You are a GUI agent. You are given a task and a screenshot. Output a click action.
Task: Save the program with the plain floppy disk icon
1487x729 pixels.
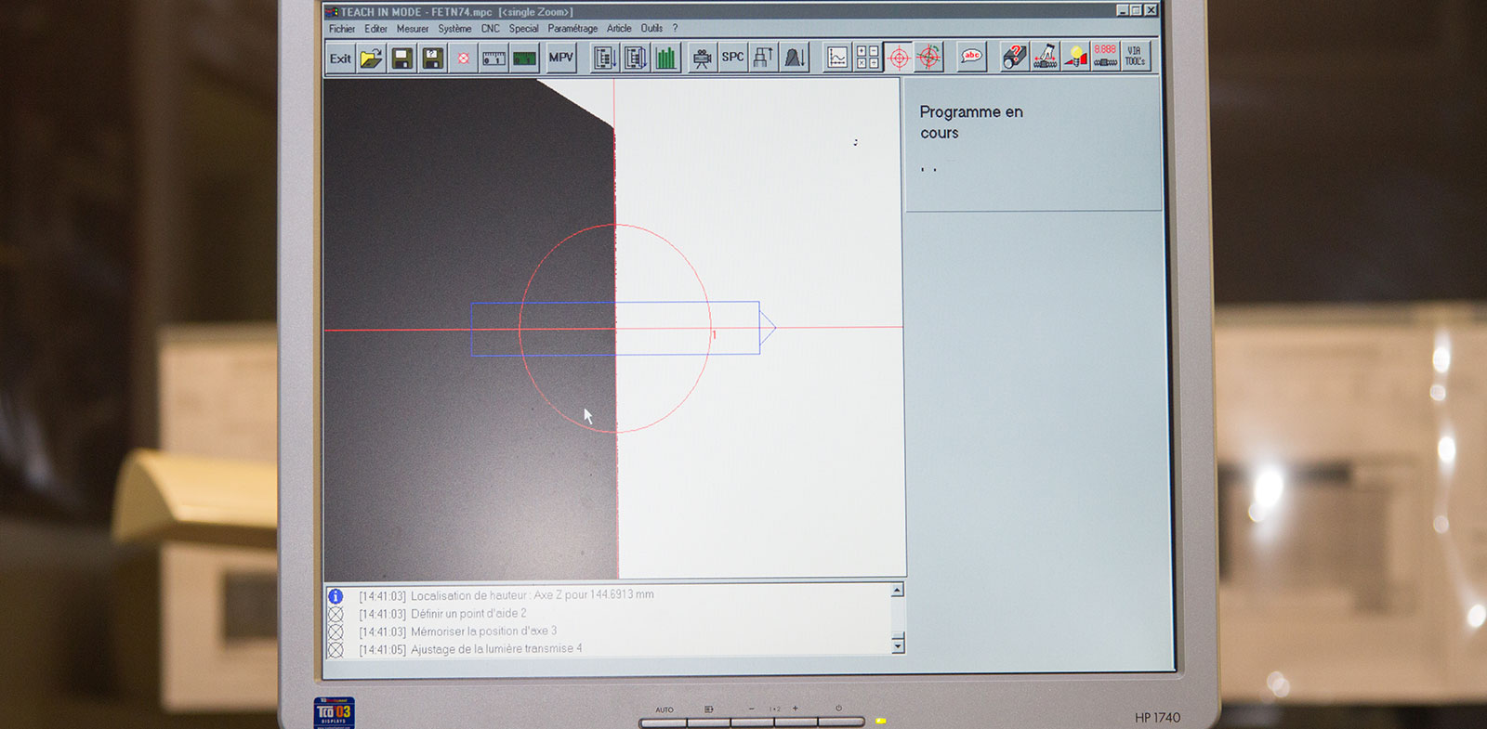pyautogui.click(x=401, y=59)
